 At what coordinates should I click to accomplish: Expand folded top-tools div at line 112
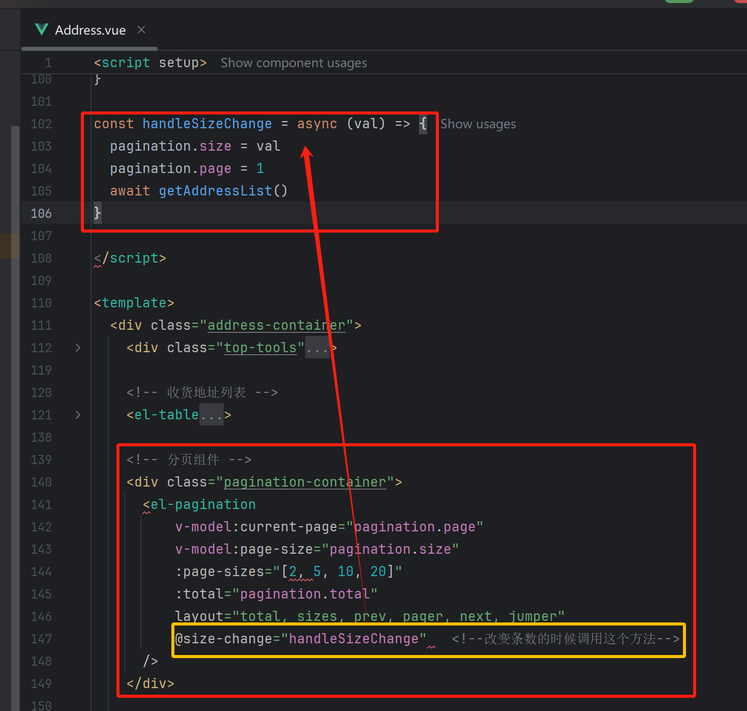[78, 348]
